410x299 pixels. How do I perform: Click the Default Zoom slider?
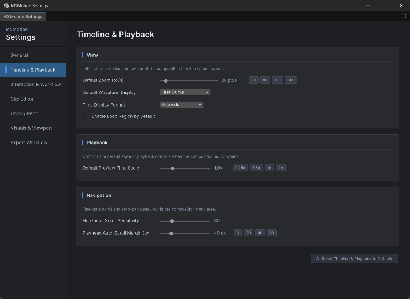click(x=189, y=81)
